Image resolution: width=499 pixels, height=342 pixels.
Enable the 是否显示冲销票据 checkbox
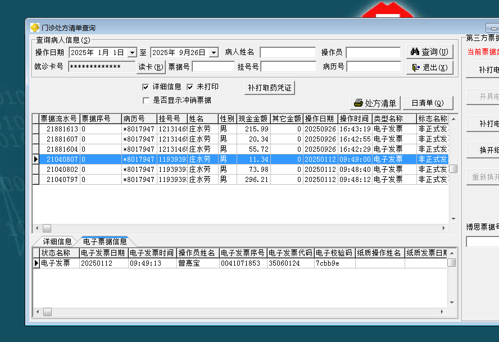point(146,101)
